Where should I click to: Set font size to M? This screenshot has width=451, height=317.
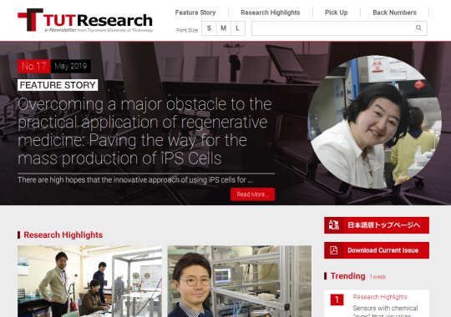223,28
